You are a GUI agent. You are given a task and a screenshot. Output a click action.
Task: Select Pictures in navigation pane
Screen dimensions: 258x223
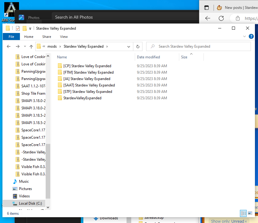click(x=25, y=189)
